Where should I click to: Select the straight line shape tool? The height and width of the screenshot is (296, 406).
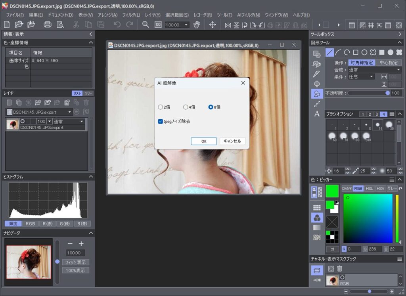click(329, 52)
